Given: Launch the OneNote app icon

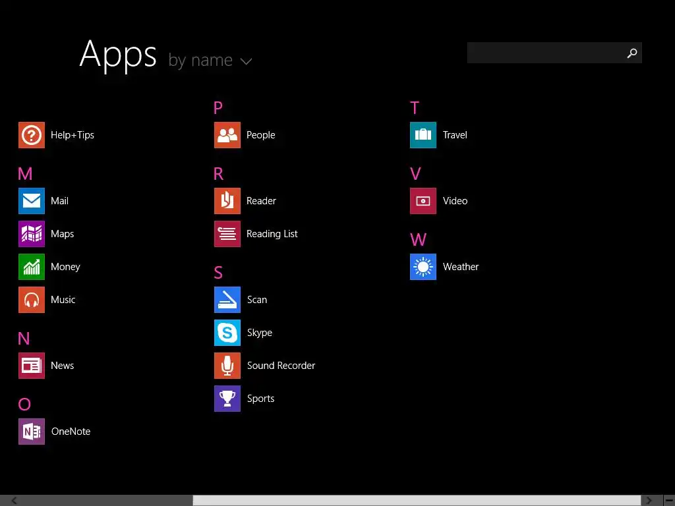Looking at the screenshot, I should point(32,432).
